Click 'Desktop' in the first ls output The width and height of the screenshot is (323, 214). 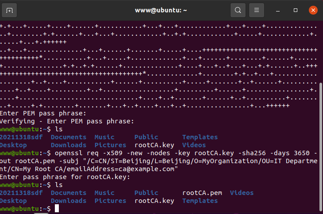tap(13, 145)
